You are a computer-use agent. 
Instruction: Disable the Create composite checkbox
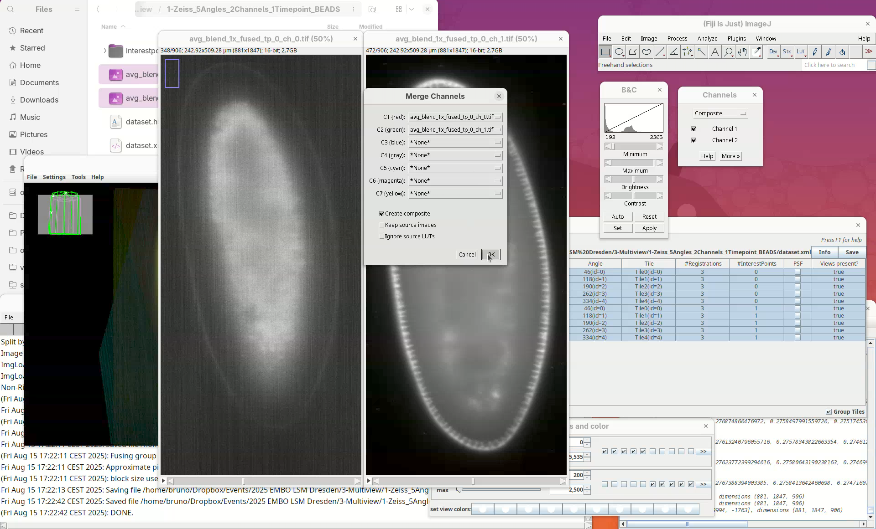pyautogui.click(x=382, y=213)
